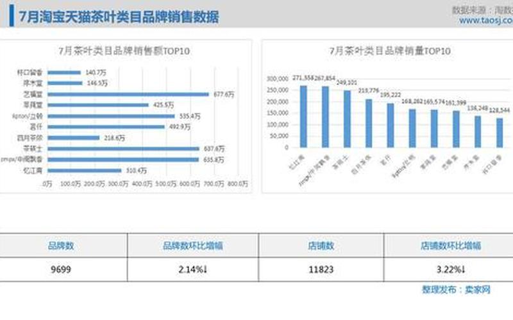Click the 310.4万 value label

click(137, 170)
